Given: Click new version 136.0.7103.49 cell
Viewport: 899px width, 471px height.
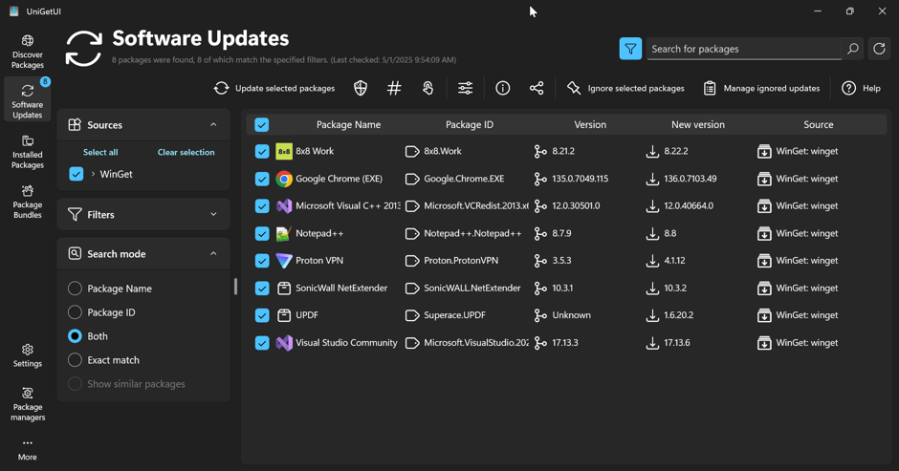Looking at the screenshot, I should point(690,179).
